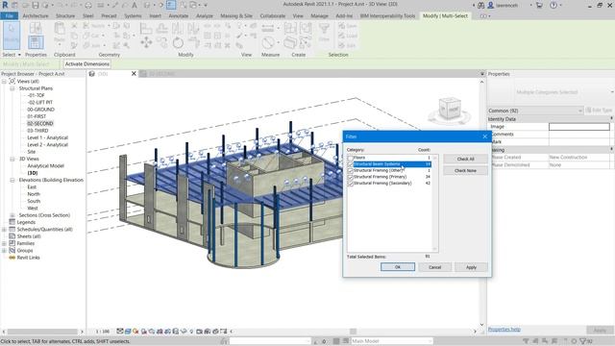Screen dimensions: 615x346
Task: Collapse the 3D Views node
Action: pos(12,159)
